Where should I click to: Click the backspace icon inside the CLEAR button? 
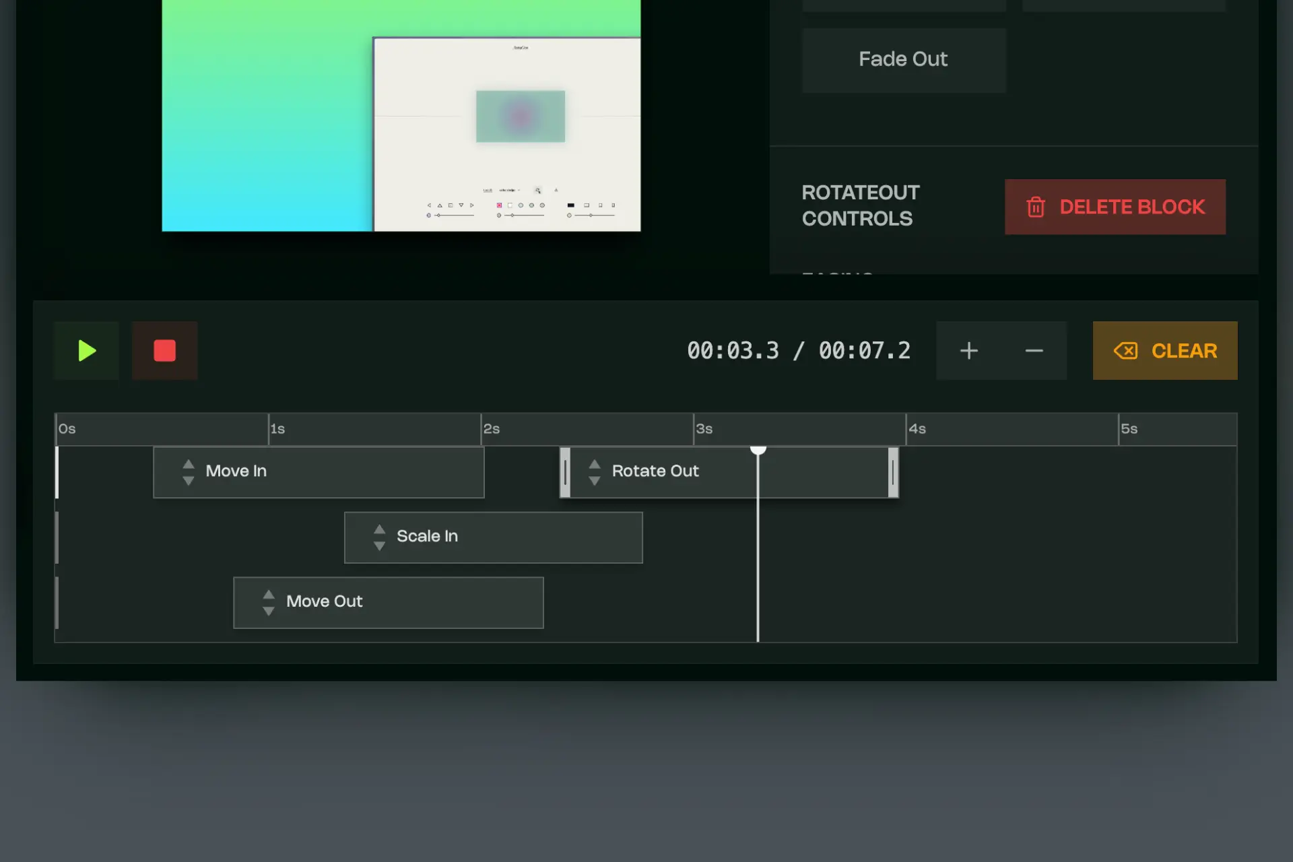pos(1127,350)
